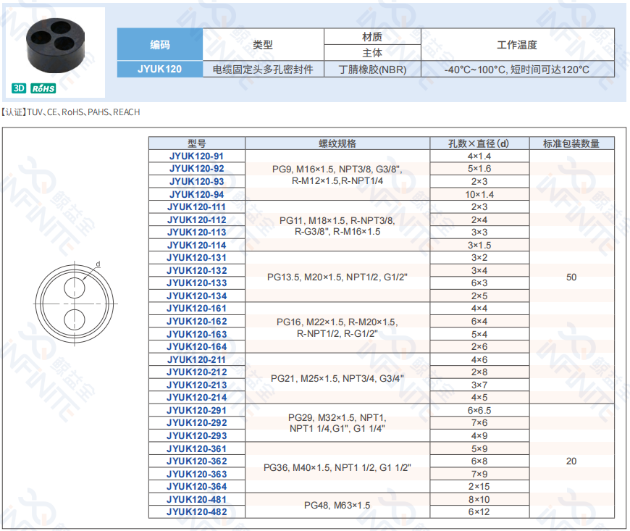
Task: Click hole size value 6×12
Action: pyautogui.click(x=479, y=511)
